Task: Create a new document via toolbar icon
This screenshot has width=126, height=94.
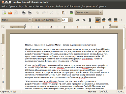Action: 4,12
